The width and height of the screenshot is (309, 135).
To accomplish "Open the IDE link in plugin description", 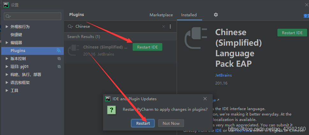I will pos(218,131).
